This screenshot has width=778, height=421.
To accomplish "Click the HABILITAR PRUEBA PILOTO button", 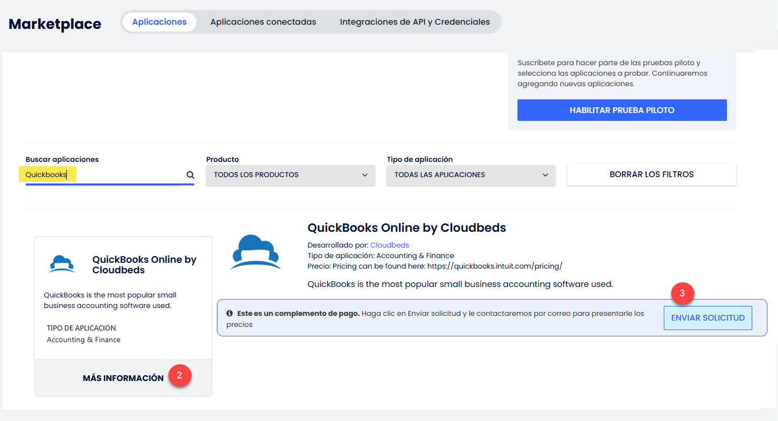I will pyautogui.click(x=622, y=110).
